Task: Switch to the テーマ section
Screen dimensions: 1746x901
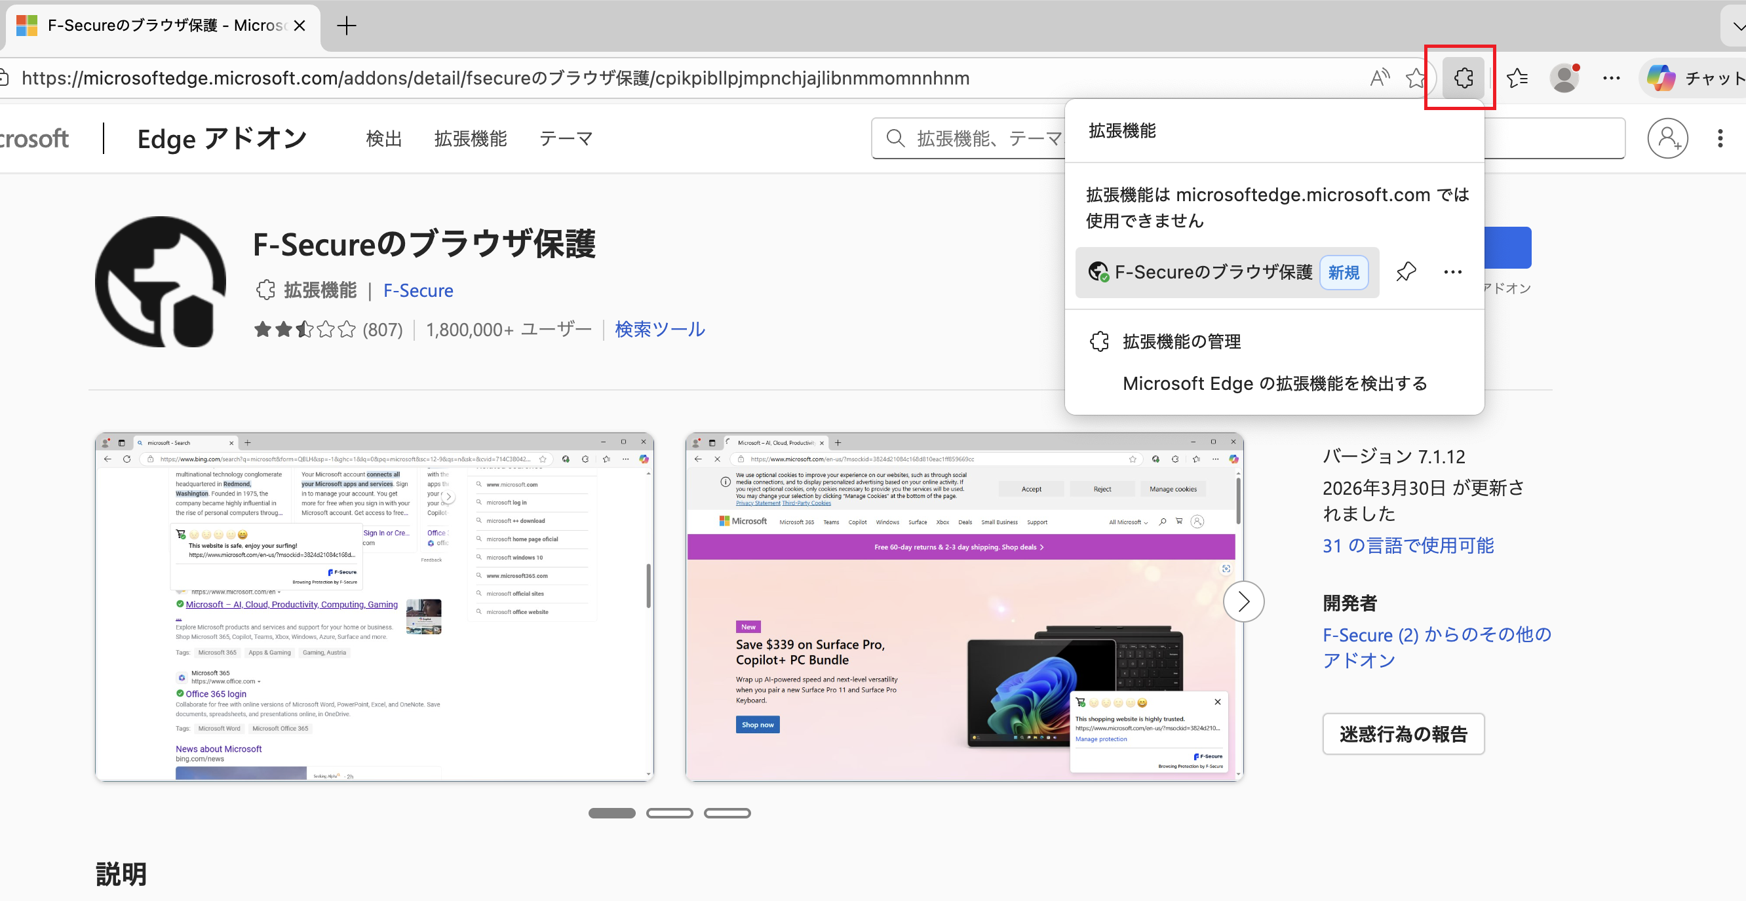Action: point(566,138)
